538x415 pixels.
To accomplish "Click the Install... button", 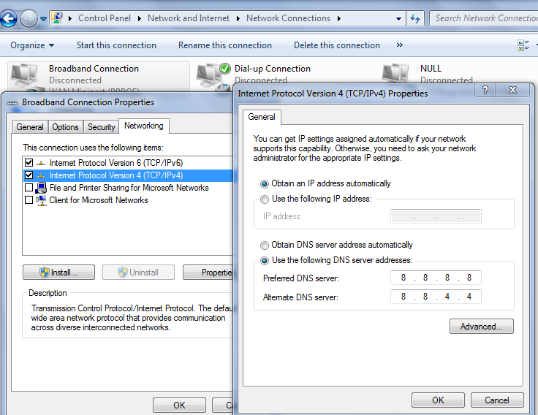I will (x=58, y=273).
